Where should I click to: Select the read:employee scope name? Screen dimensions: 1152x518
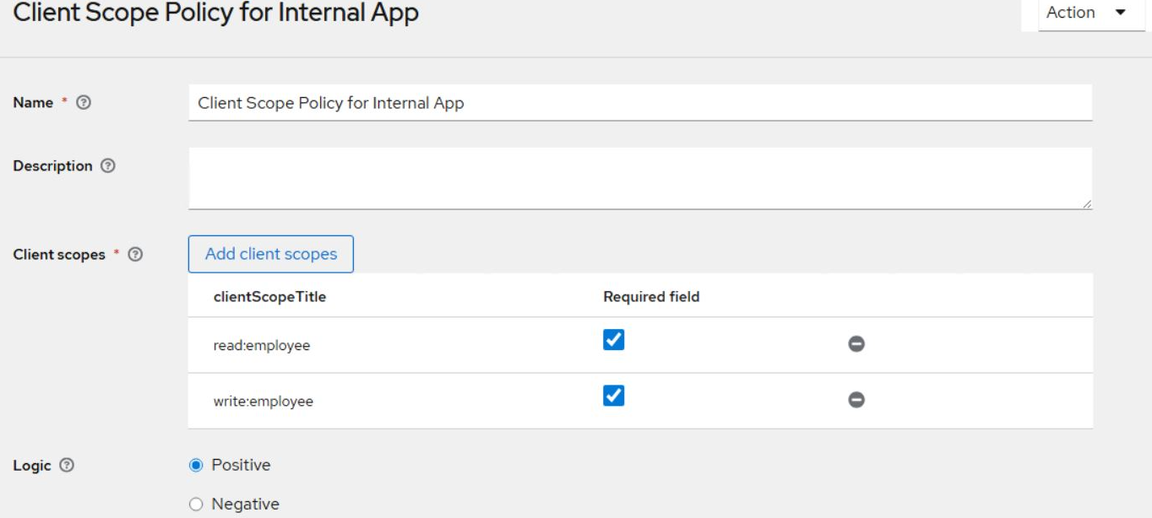pyautogui.click(x=262, y=346)
